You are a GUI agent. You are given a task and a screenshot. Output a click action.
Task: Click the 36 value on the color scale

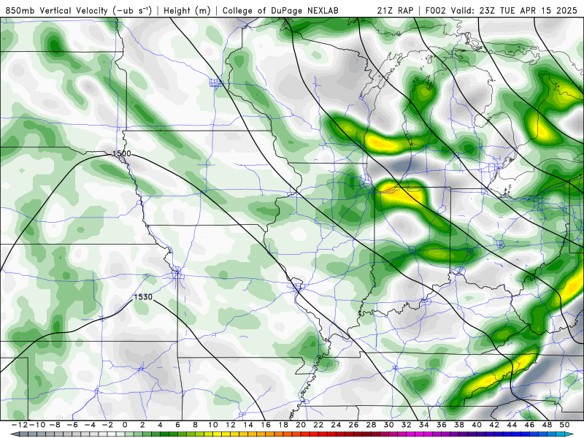pyautogui.click(x=442, y=425)
